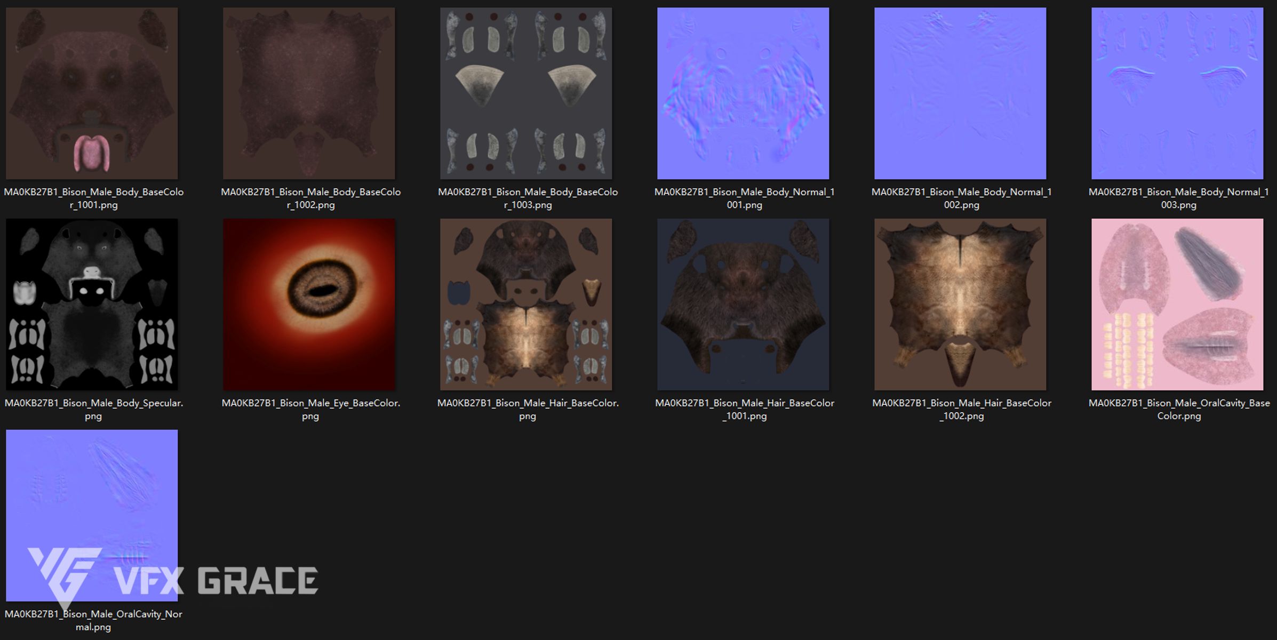Click filename MA0KB27B1_Bison_Male_Hair_BaseColor_1001.png
The image size is (1277, 640).
pyautogui.click(x=745, y=410)
